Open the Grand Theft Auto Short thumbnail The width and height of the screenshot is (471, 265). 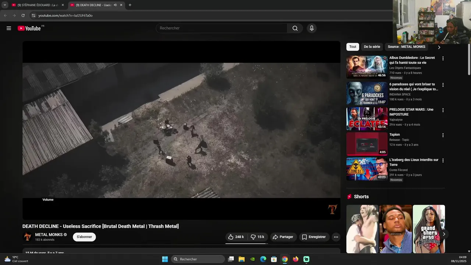click(429, 229)
